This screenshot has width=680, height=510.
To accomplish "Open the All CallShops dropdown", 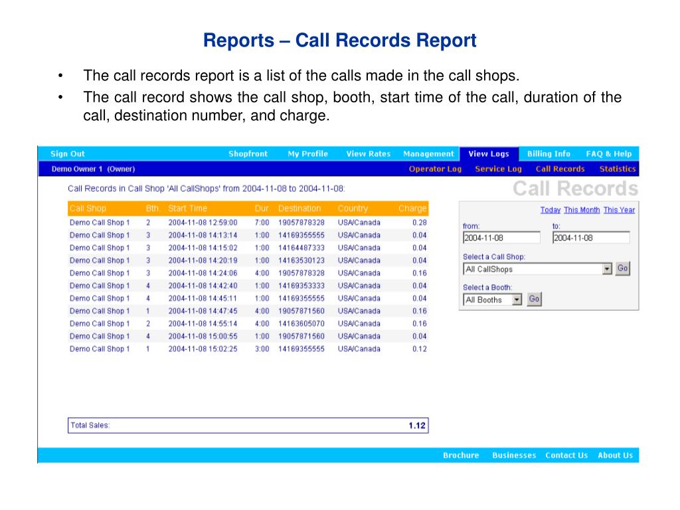I will [537, 269].
